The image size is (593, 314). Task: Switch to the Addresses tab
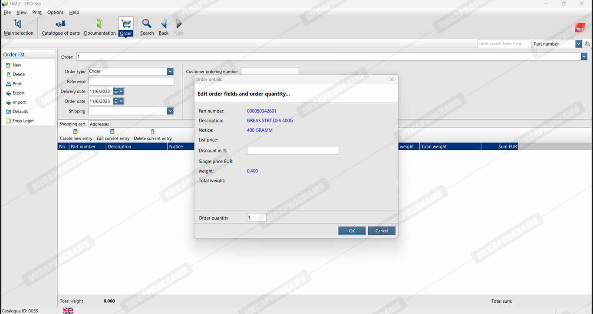click(x=99, y=124)
